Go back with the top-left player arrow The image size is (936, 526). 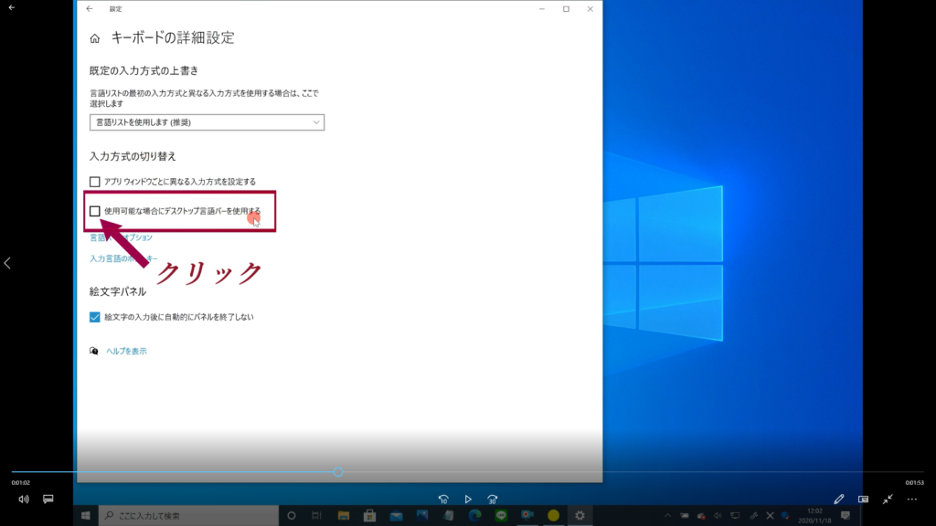click(11, 7)
